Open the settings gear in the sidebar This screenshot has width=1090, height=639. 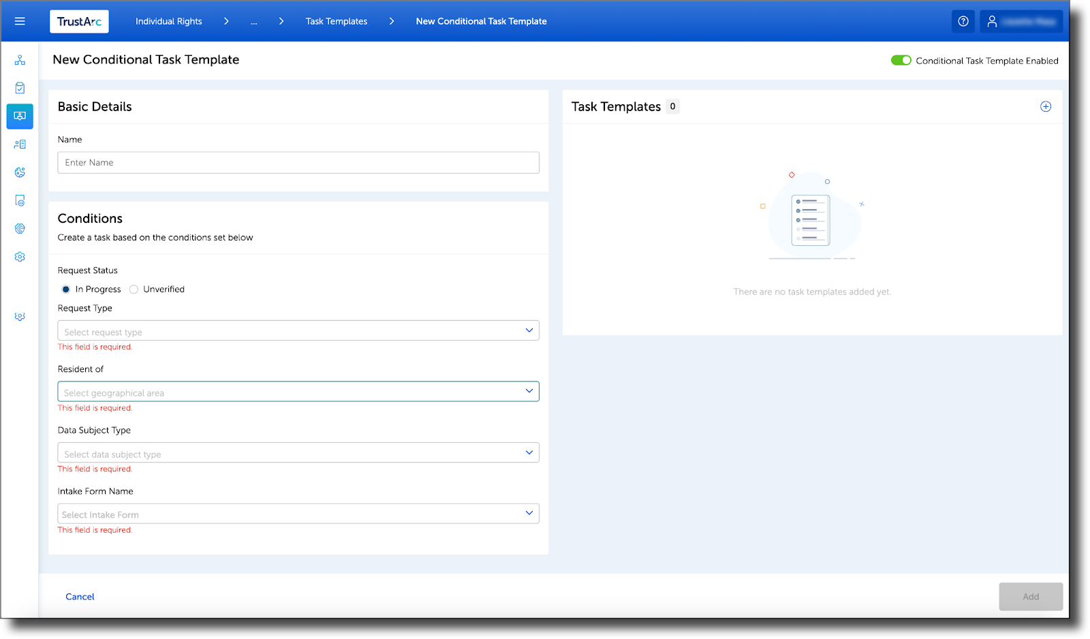pos(20,256)
